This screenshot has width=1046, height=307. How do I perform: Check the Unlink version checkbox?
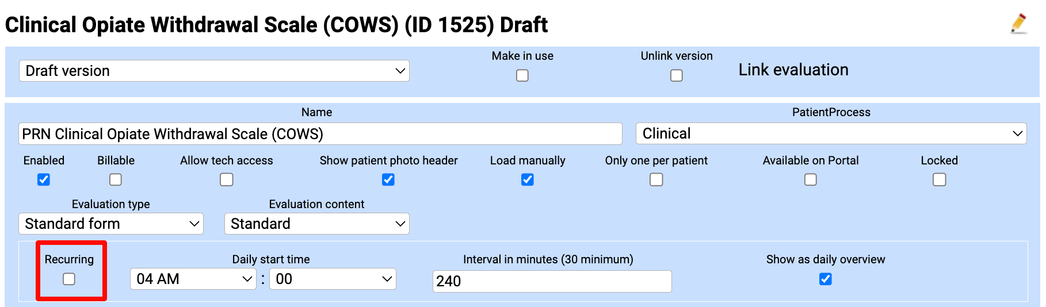pos(677,75)
